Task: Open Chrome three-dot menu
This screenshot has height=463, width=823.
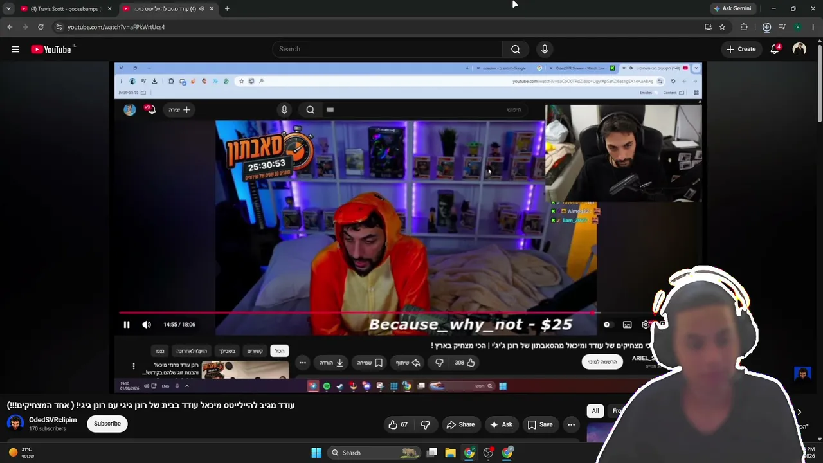Action: point(813,27)
